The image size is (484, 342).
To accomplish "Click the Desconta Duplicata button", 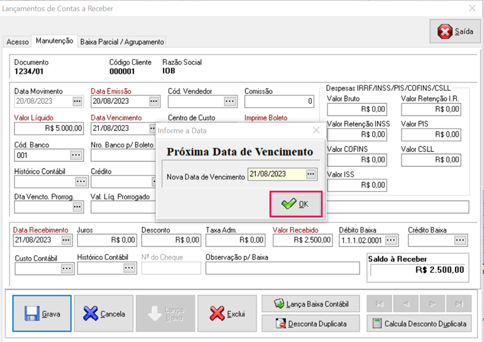I will pos(310,324).
